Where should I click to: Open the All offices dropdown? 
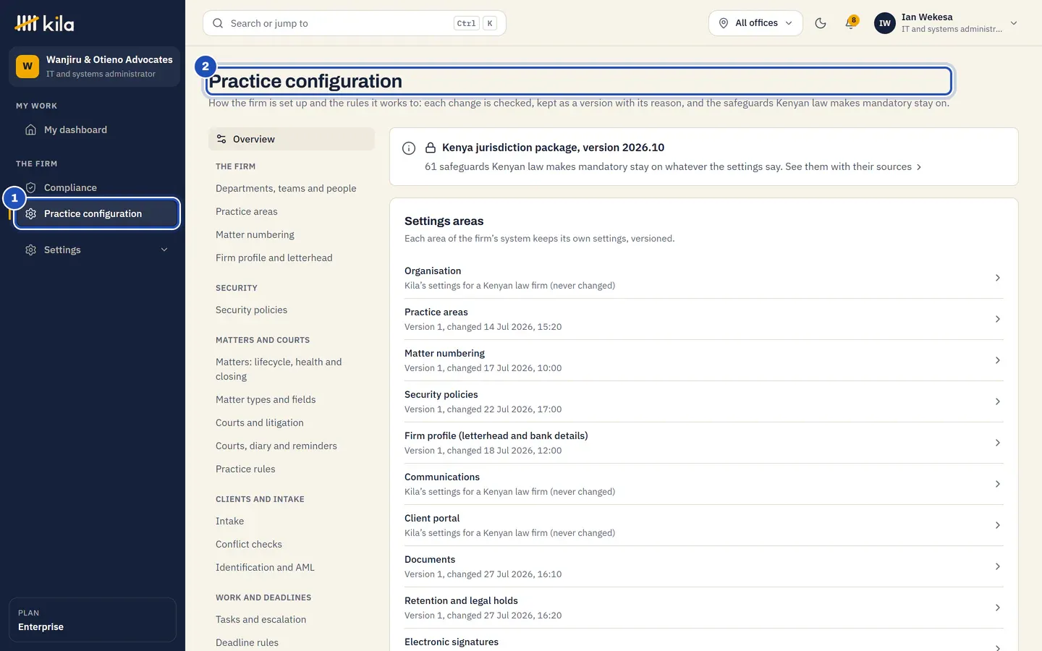755,23
